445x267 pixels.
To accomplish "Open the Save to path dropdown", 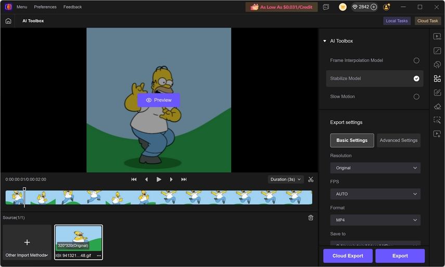I will [375, 244].
